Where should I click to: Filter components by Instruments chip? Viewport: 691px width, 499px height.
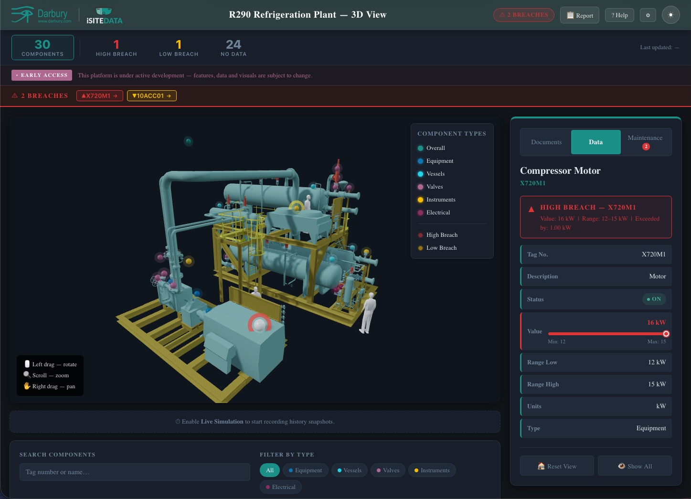point(432,470)
